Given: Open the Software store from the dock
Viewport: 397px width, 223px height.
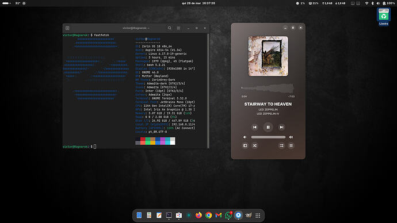Looking at the screenshot, I should 179,215.
